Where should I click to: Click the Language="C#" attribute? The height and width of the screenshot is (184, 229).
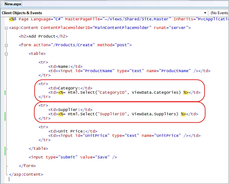point(47,19)
